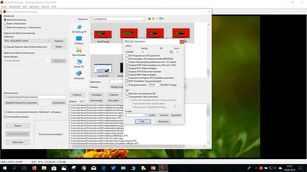Click the quality slider right arrow
This screenshot has height=172, width=307.
pyautogui.click(x=177, y=52)
